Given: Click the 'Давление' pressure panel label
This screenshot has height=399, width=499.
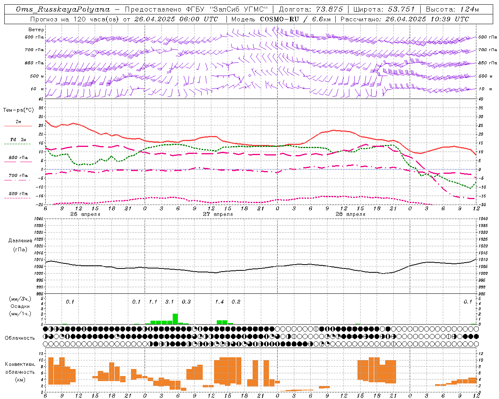Looking at the screenshot, I should [x=20, y=241].
